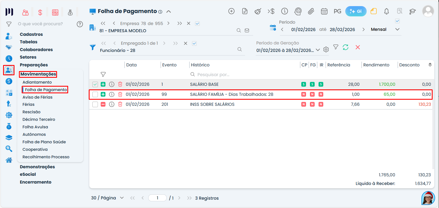Open Férias in the Movimentações menu

(29, 104)
